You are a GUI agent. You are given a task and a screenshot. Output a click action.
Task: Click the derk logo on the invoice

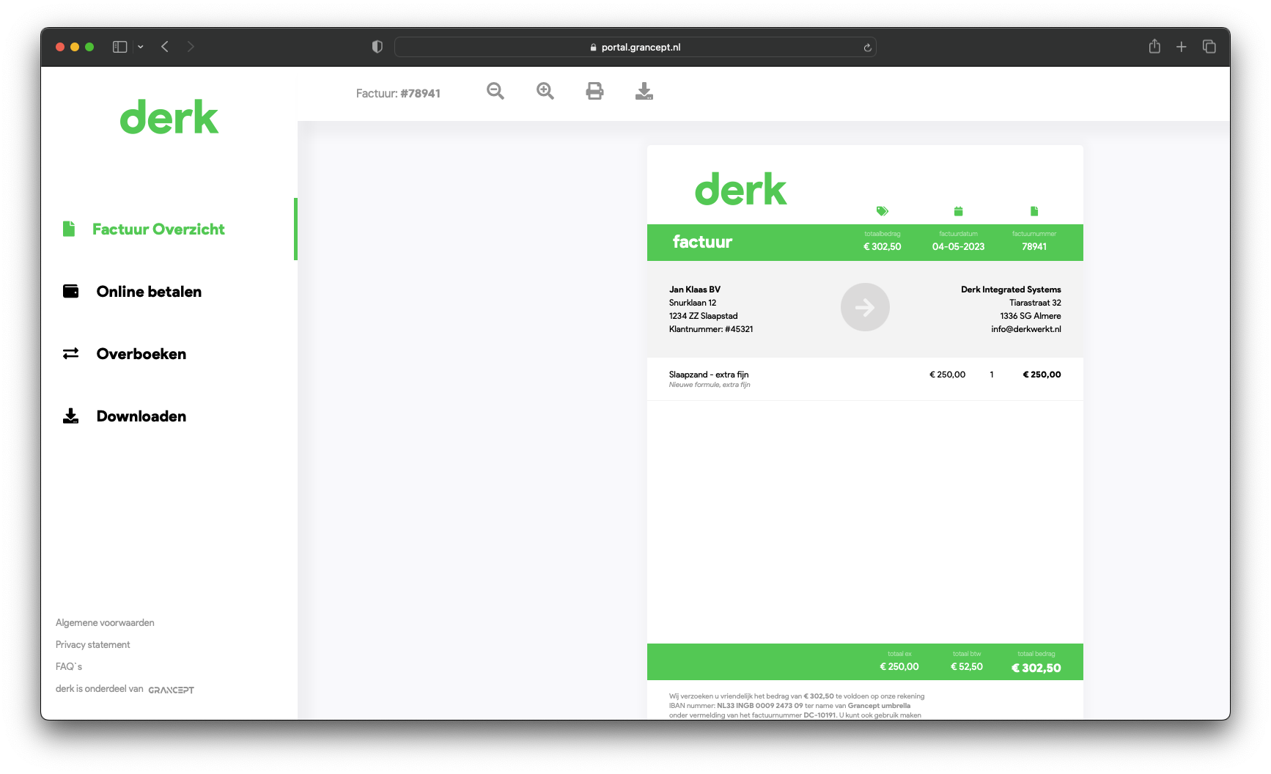coord(740,189)
